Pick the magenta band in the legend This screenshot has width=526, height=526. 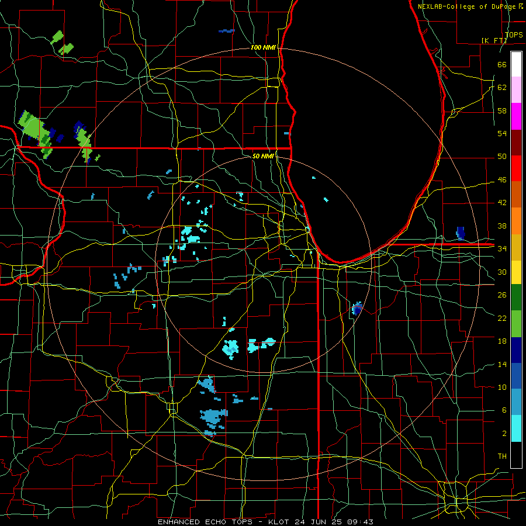516,116
